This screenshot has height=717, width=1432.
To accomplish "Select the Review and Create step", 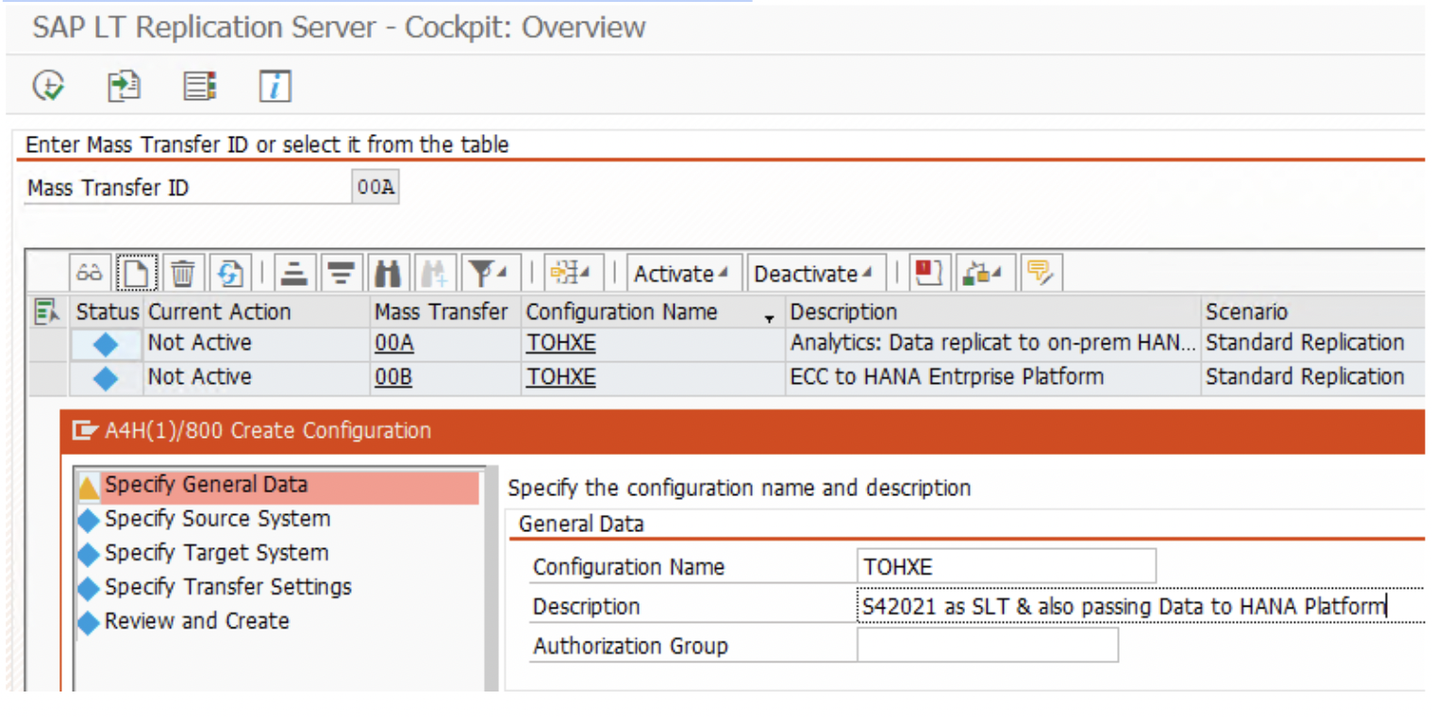I will [x=196, y=621].
